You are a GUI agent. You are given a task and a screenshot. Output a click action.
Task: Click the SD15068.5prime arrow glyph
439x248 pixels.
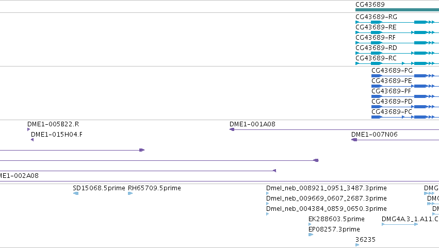point(76,193)
